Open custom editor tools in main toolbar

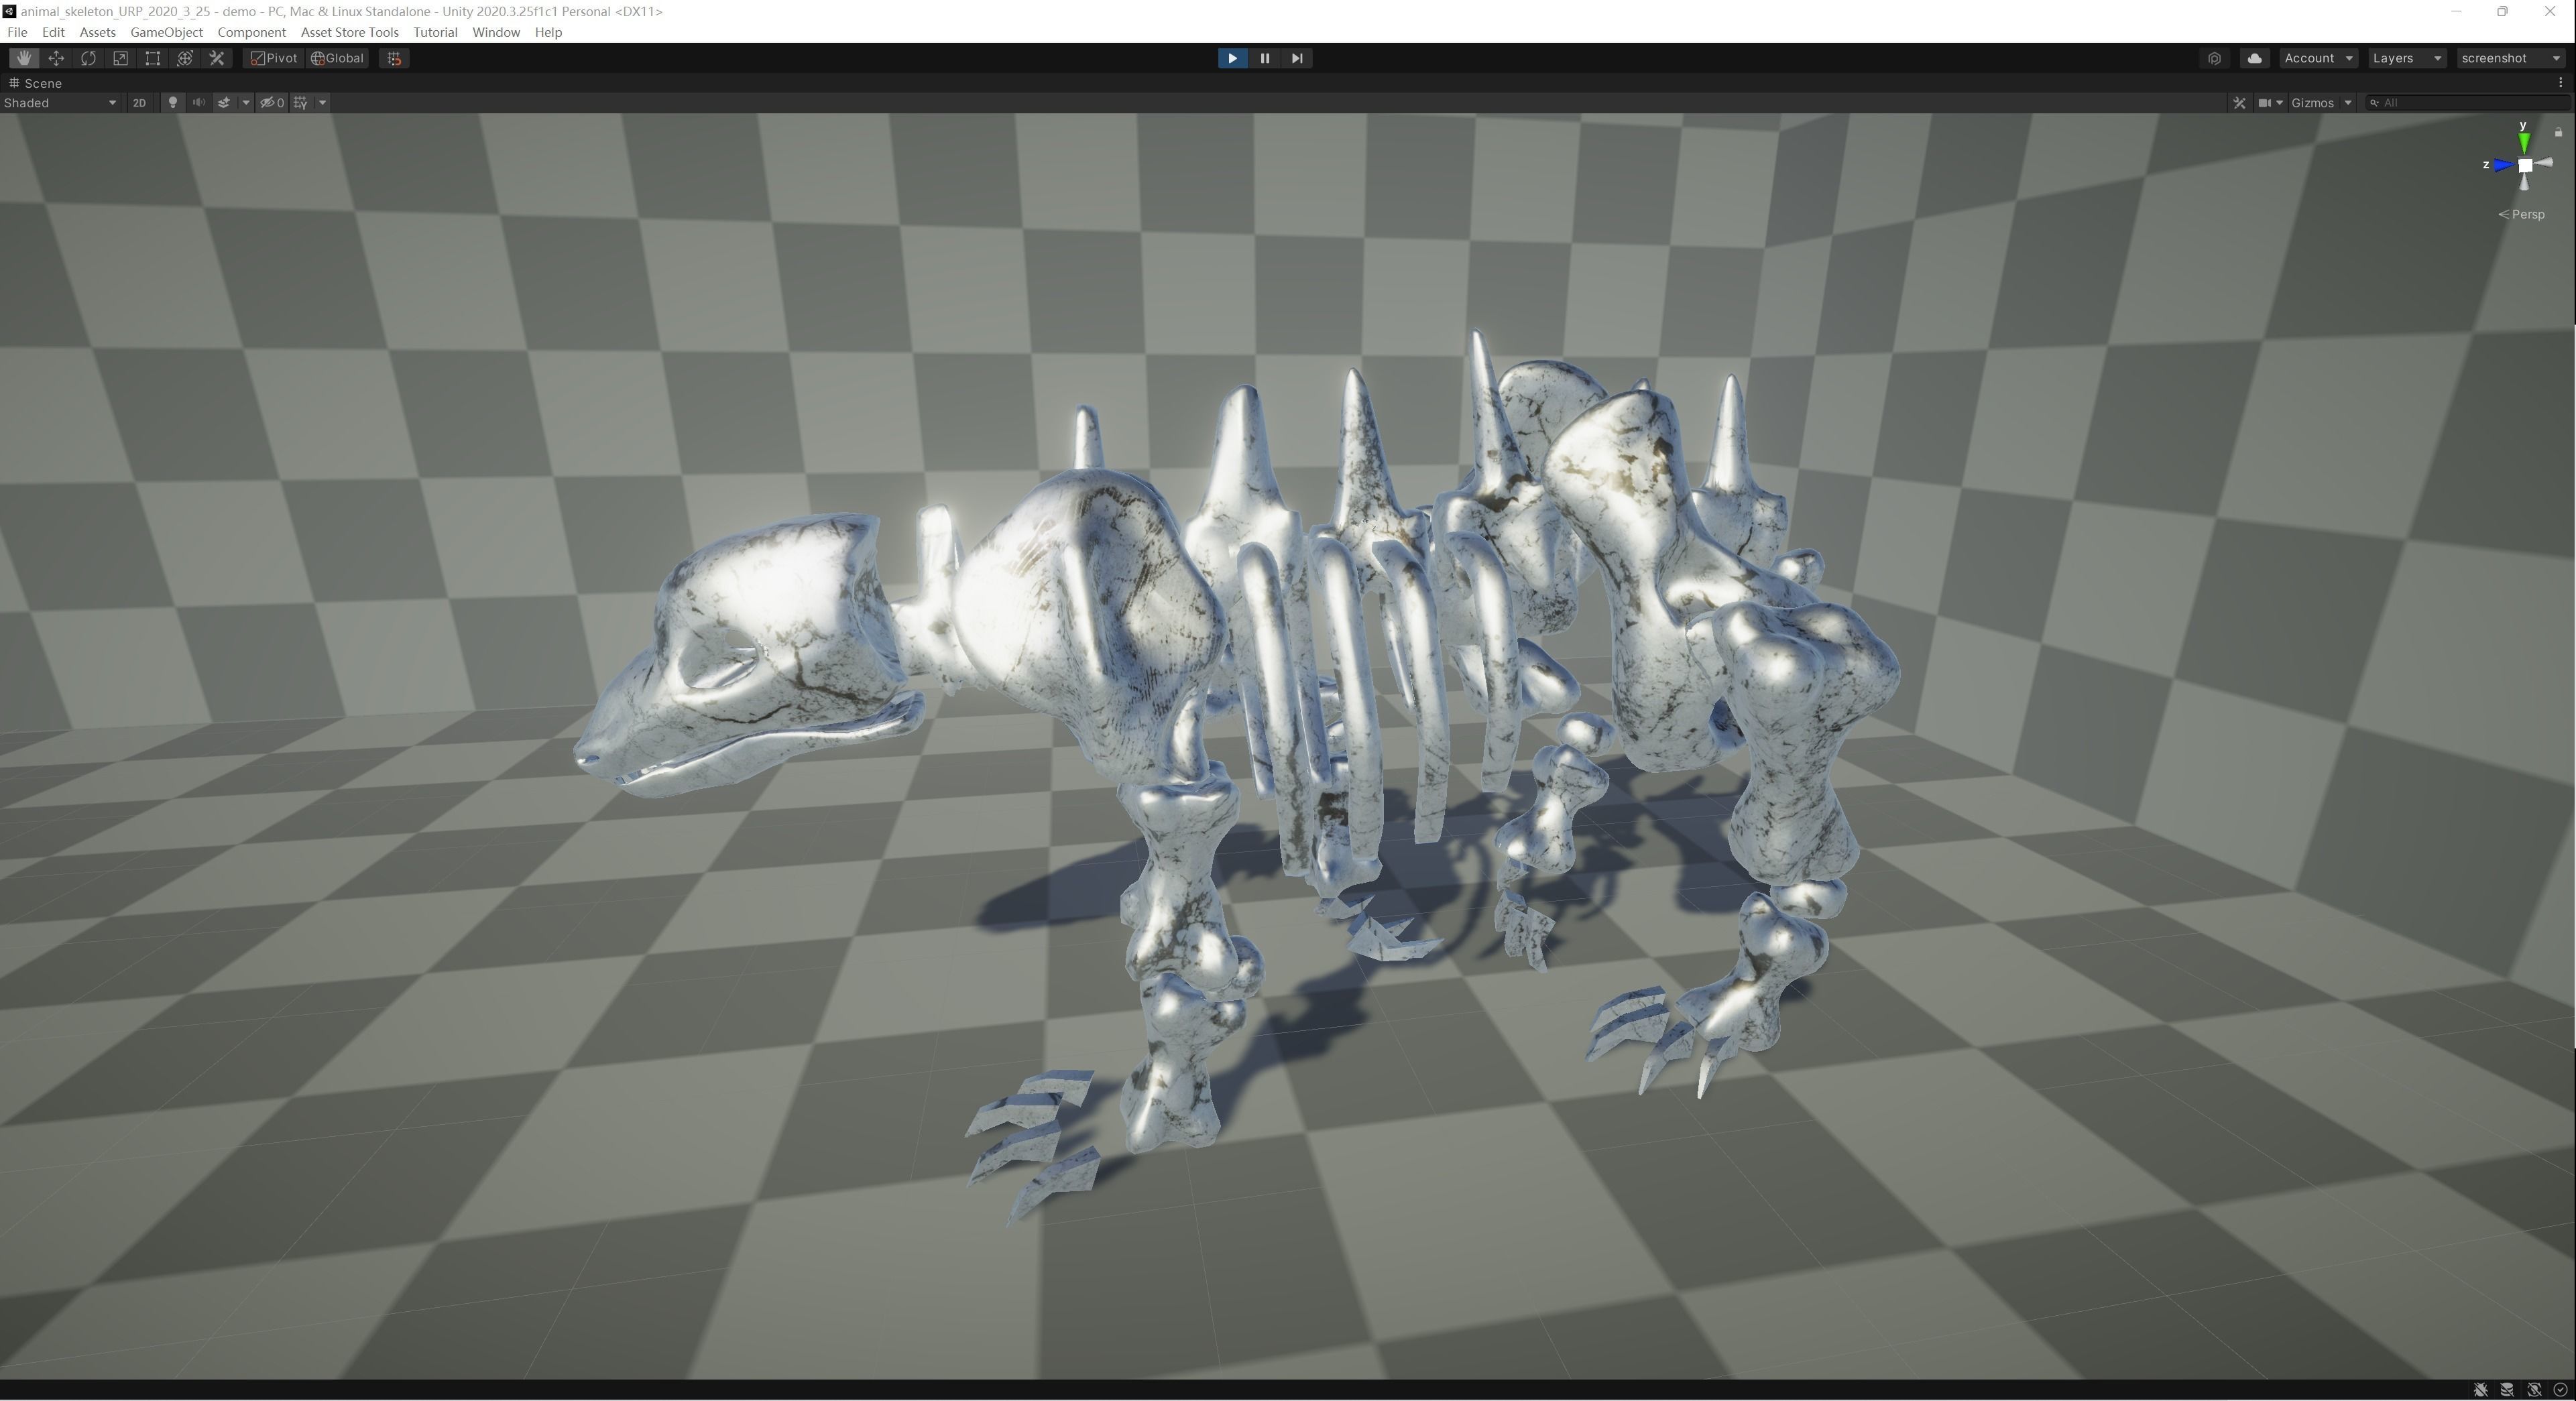[216, 58]
